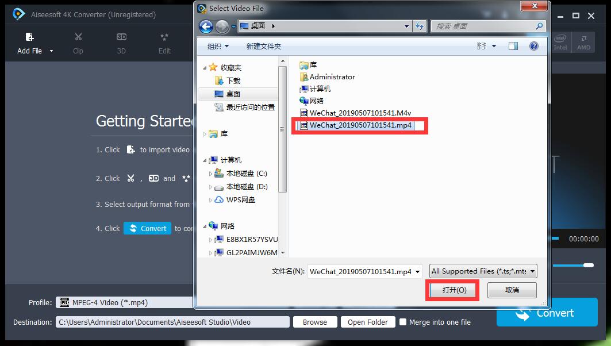The width and height of the screenshot is (611, 346).
Task: Open the Profile format dropdown
Action: tap(125, 302)
